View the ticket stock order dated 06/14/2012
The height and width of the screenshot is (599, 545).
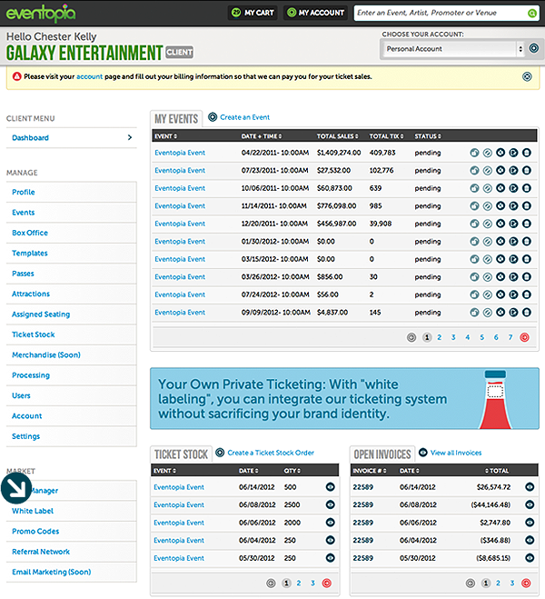(x=330, y=487)
